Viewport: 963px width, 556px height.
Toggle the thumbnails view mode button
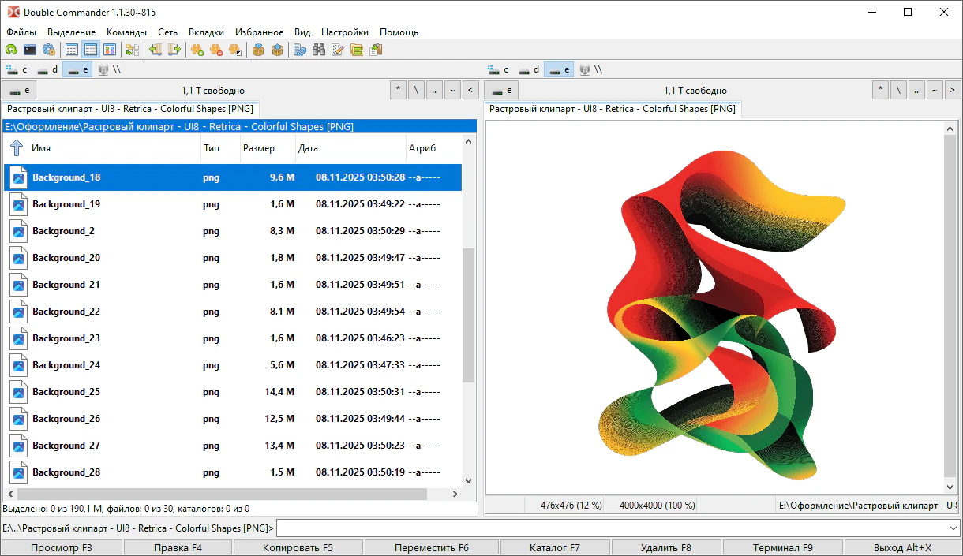110,50
